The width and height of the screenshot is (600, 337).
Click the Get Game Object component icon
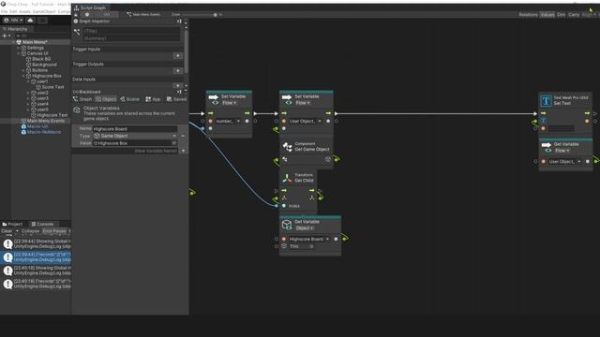click(287, 147)
